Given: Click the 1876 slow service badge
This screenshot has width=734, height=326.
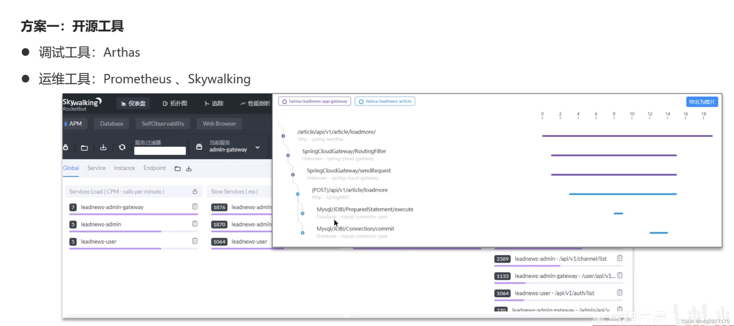Looking at the screenshot, I should pyautogui.click(x=219, y=207).
